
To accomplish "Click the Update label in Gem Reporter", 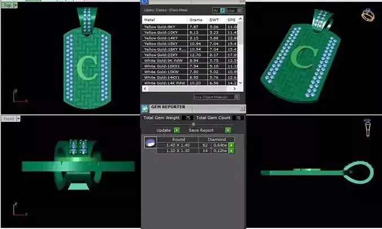I will pos(163,130).
